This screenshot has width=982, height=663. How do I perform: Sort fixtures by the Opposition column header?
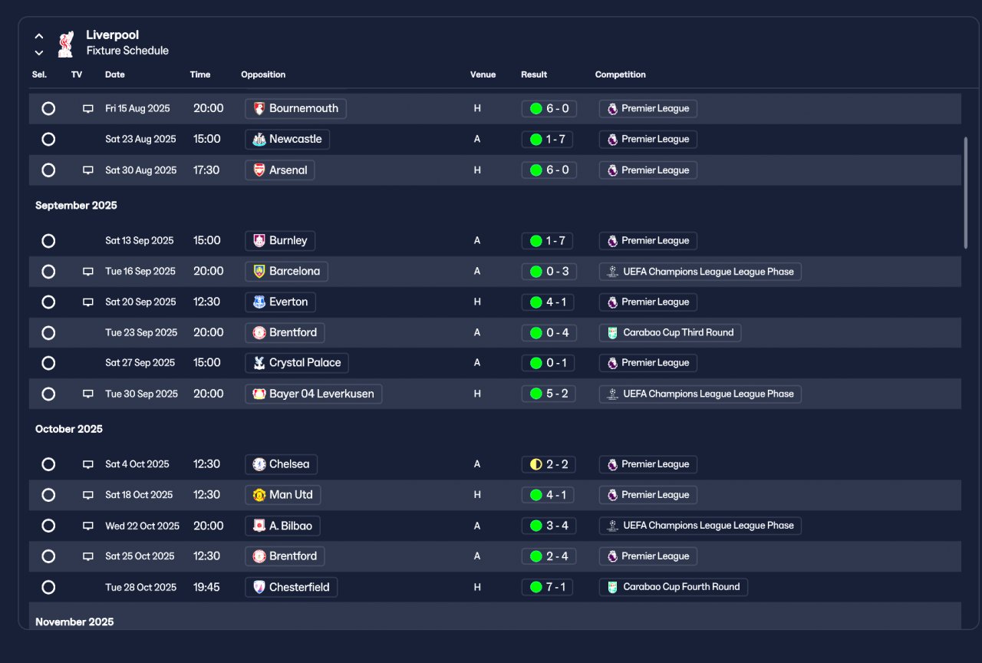coord(263,74)
